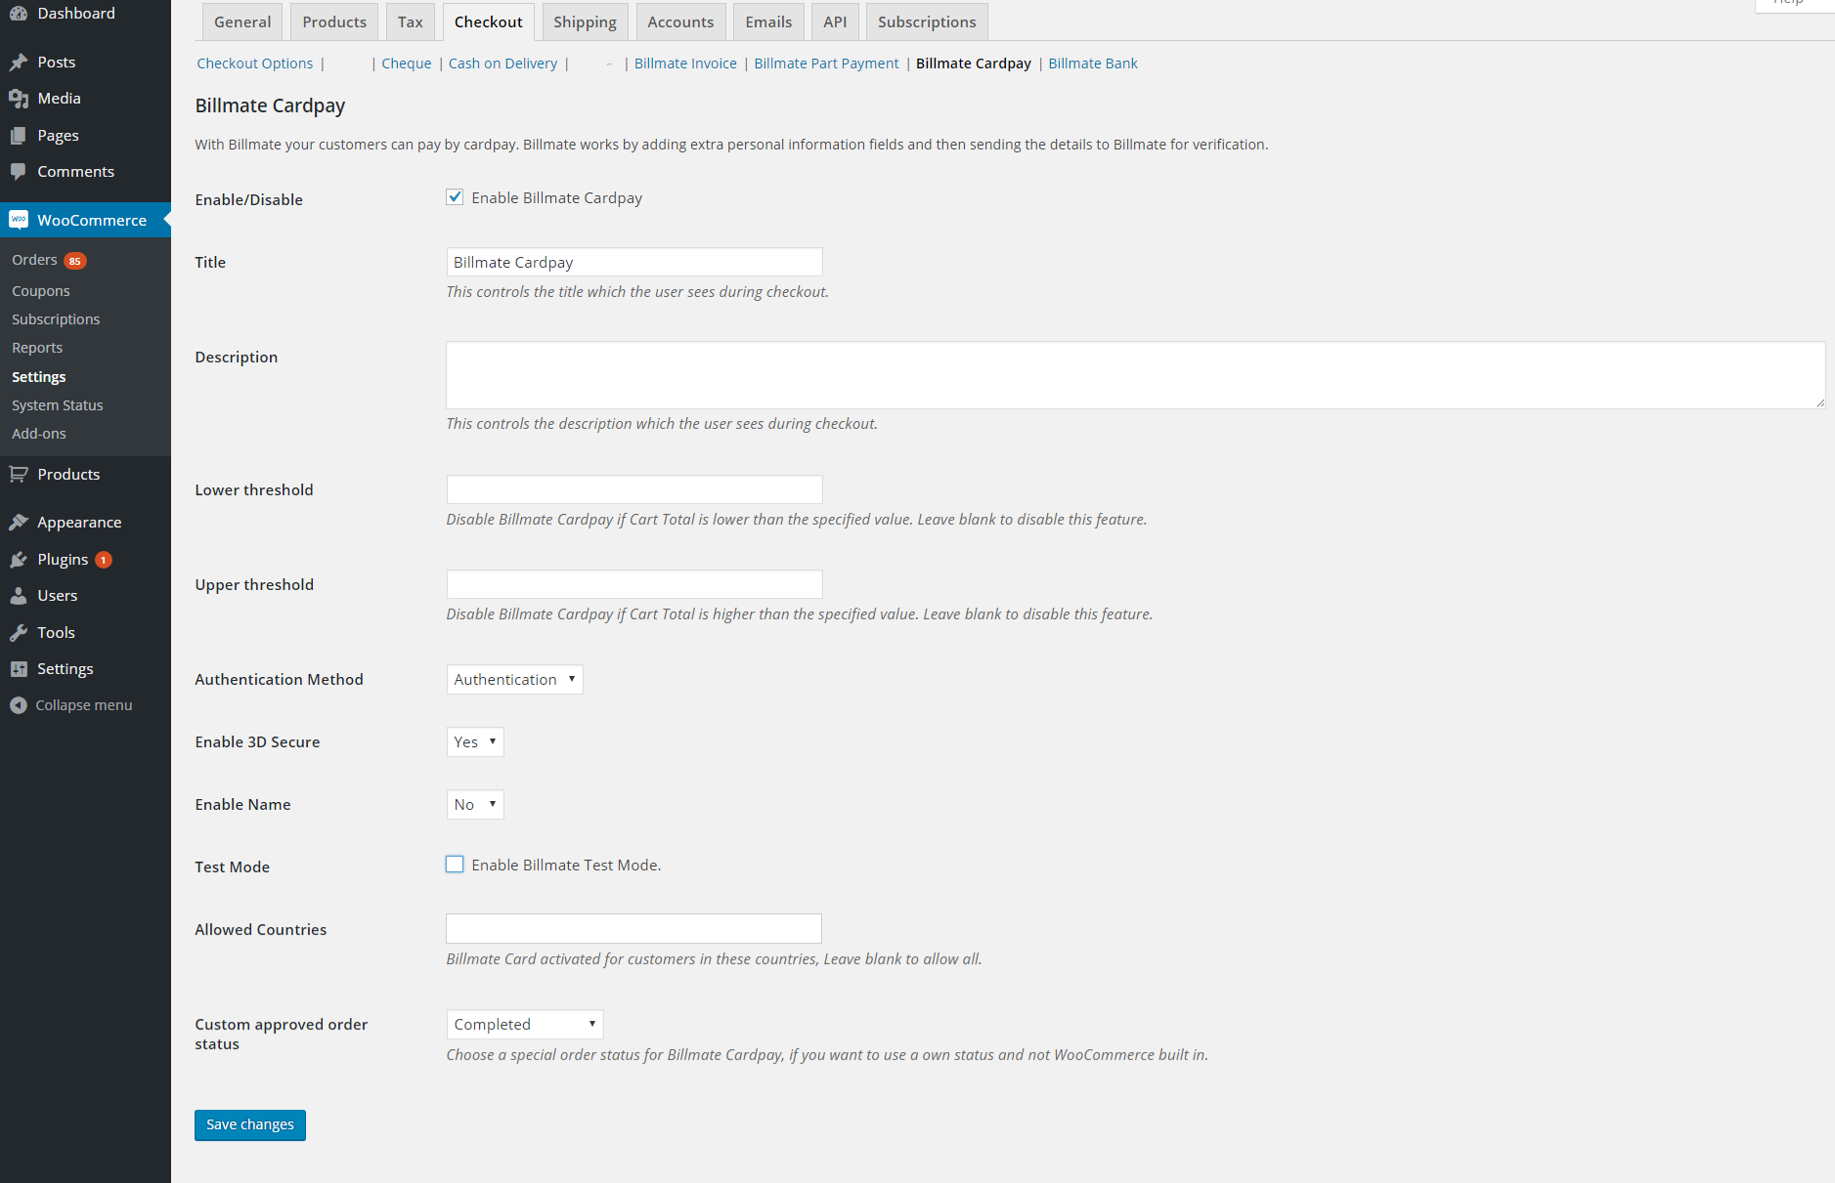Uncheck Enable Billmate Cardpay checkbox
Image resolution: width=1835 pixels, height=1183 pixels.
(x=455, y=197)
